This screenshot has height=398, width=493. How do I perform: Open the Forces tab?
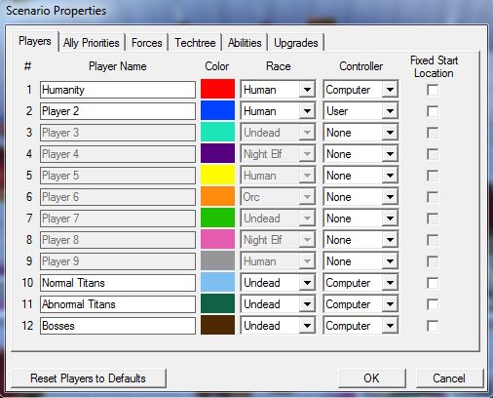[x=147, y=43]
